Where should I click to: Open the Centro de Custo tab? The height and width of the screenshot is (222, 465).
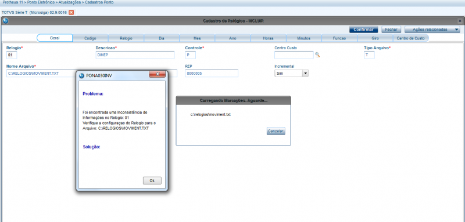click(x=411, y=38)
